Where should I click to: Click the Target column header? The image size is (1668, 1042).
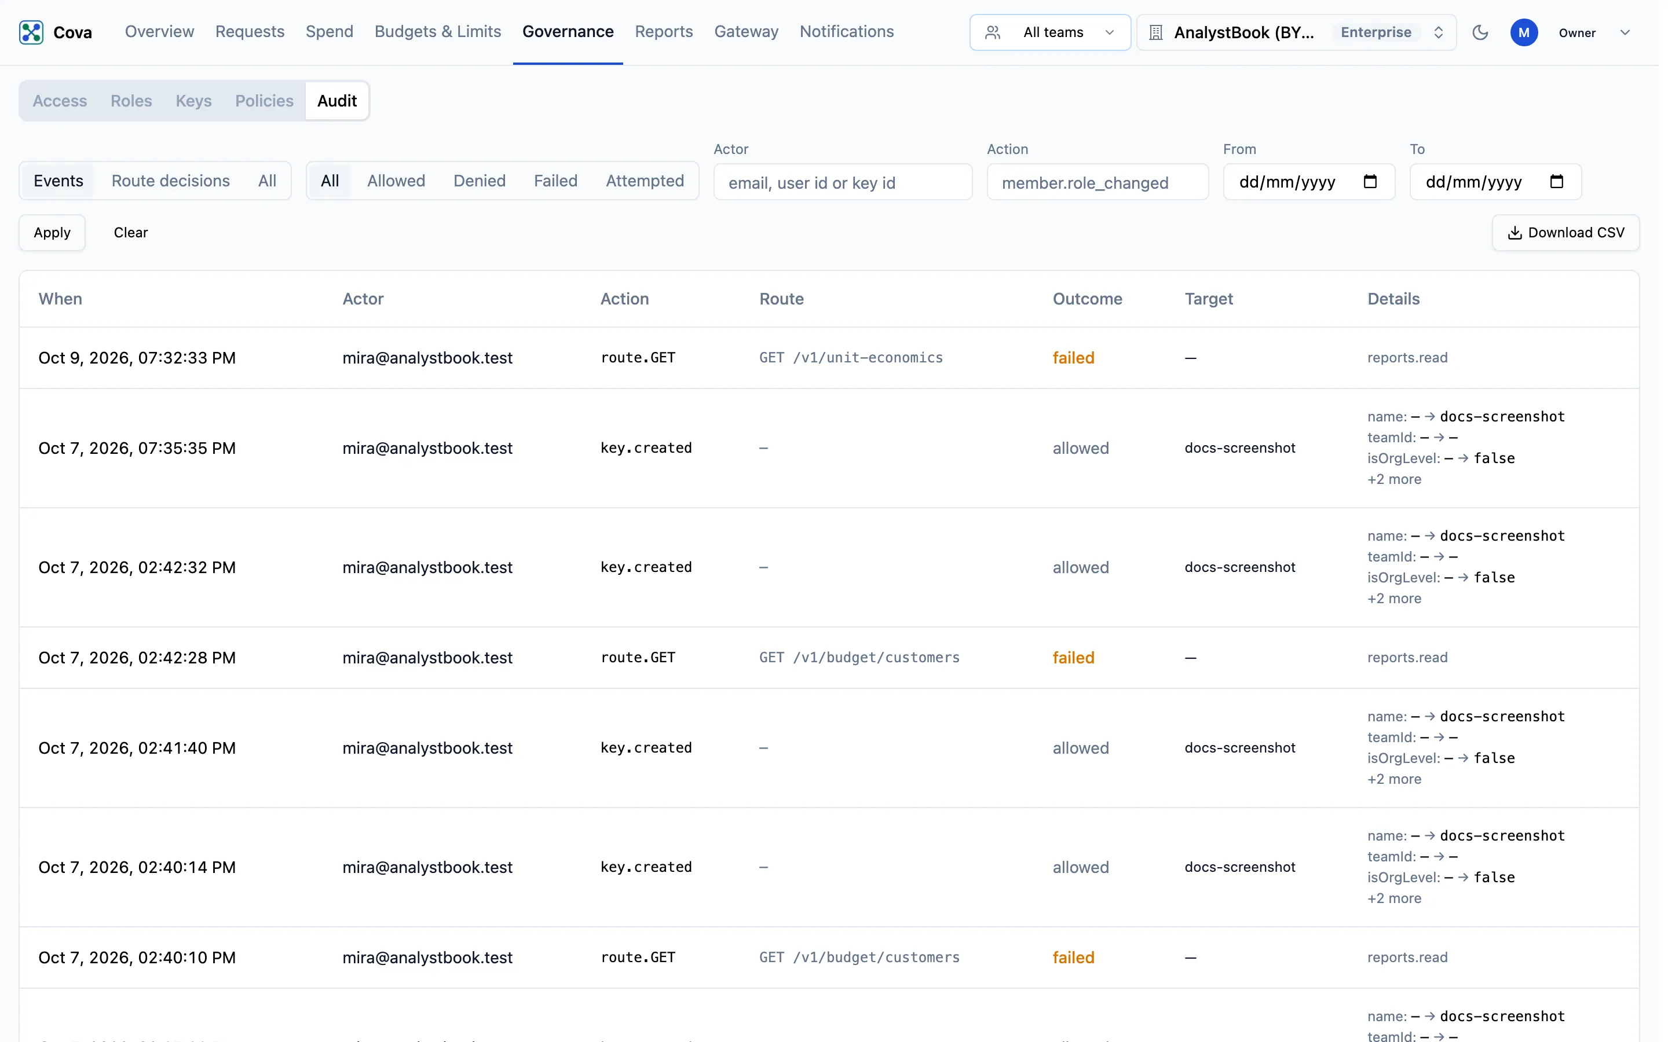[x=1209, y=298]
